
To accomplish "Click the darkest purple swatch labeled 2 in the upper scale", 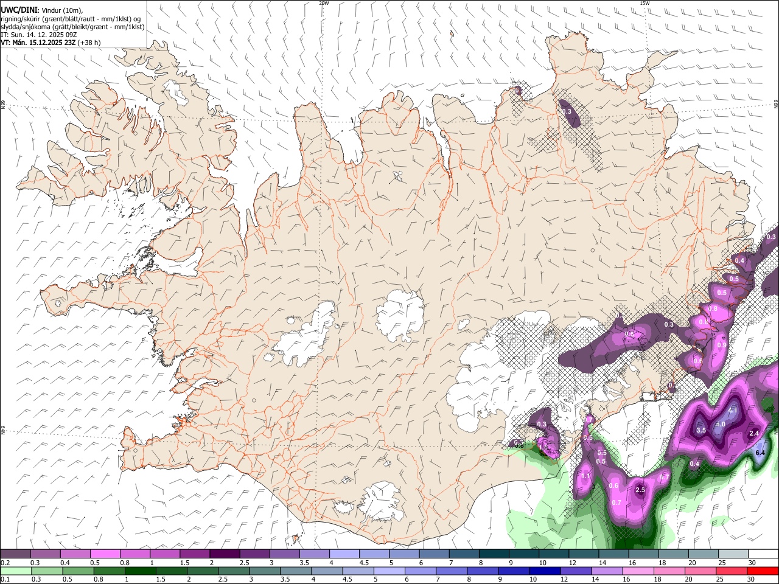I will click(225, 554).
